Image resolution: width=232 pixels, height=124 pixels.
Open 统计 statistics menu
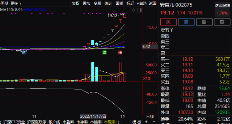[x=108, y=3]
